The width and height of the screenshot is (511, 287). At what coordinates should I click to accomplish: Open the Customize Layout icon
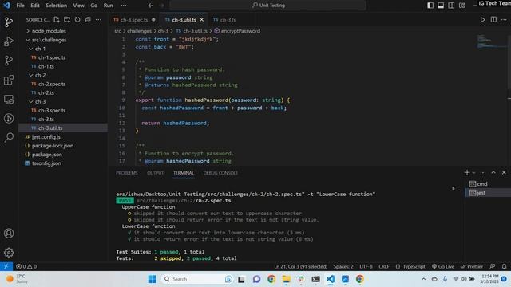point(462,6)
